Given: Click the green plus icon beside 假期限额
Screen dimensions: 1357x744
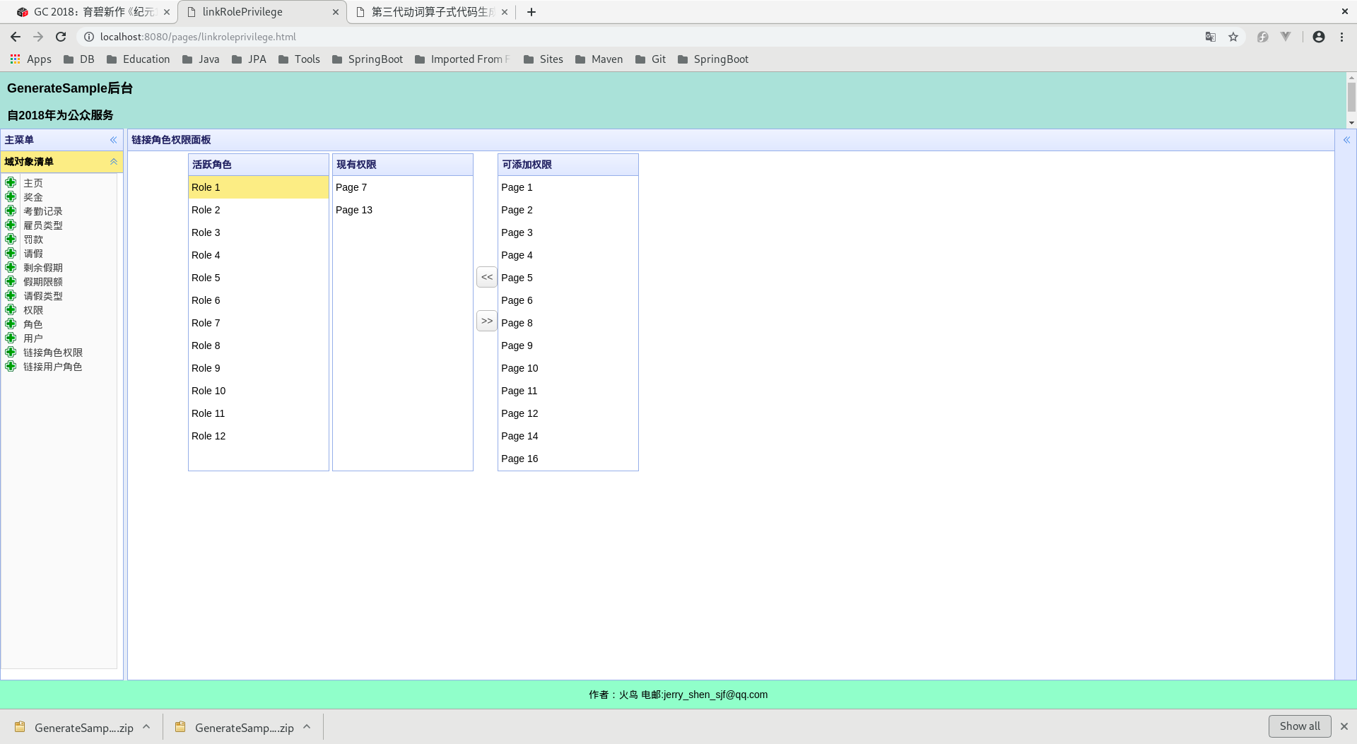Looking at the screenshot, I should coord(11,281).
